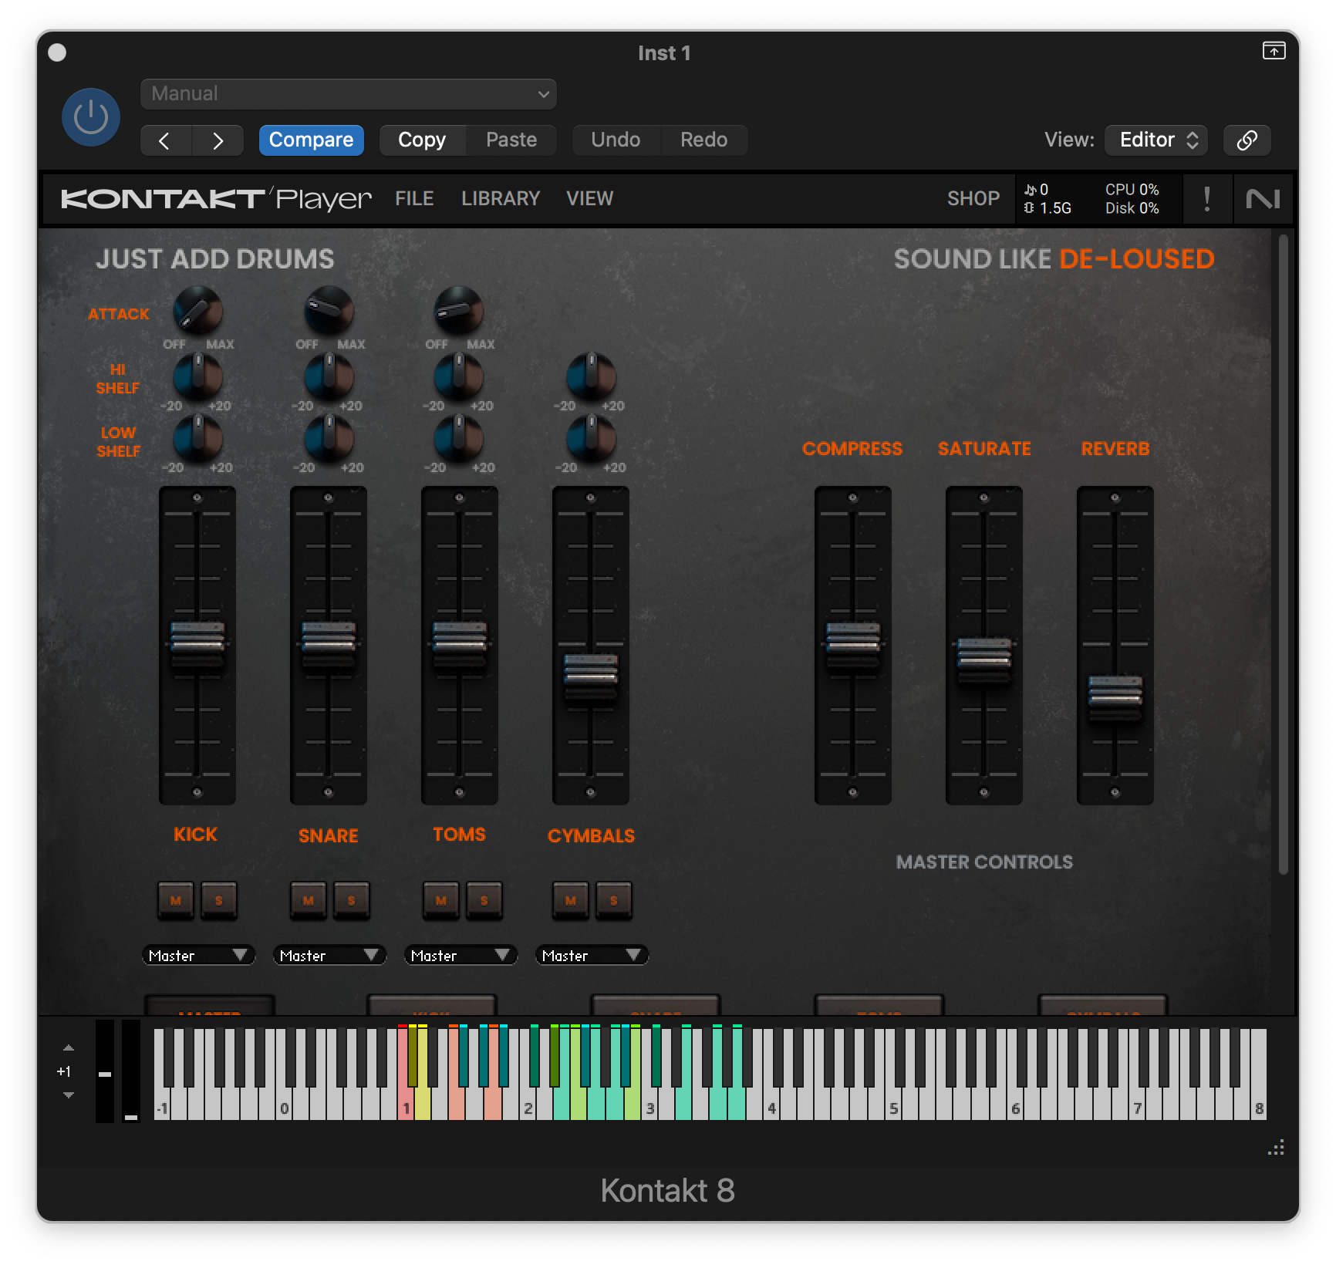Click the Native Instruments NI logo
Image resolution: width=1336 pixels, height=1265 pixels.
pos(1263,199)
